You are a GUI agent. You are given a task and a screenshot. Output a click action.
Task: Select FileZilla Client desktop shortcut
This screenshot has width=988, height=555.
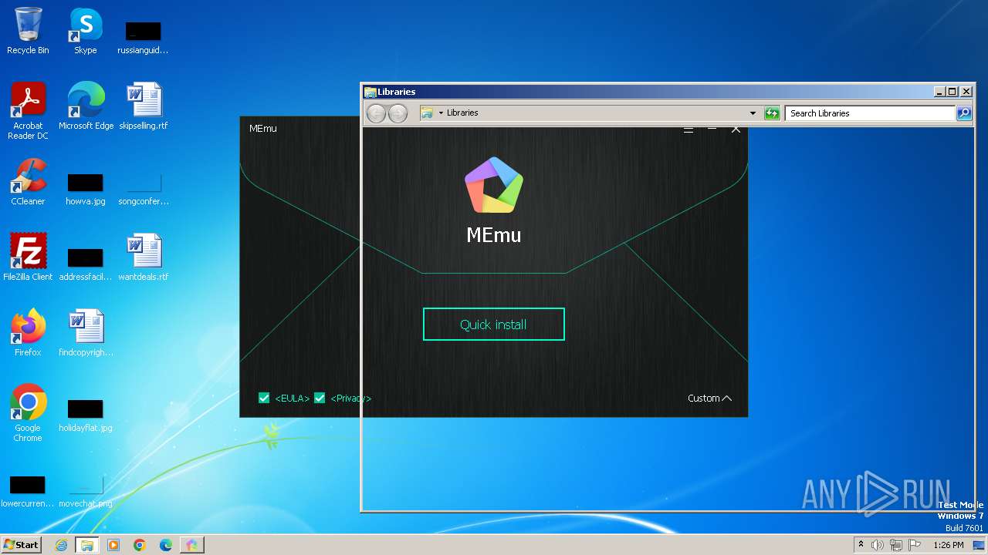pyautogui.click(x=28, y=257)
